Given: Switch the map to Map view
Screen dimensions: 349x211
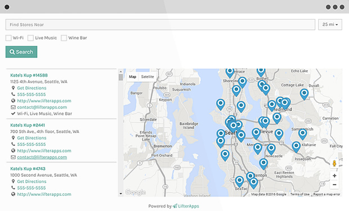Looking at the screenshot, I should tap(132, 77).
